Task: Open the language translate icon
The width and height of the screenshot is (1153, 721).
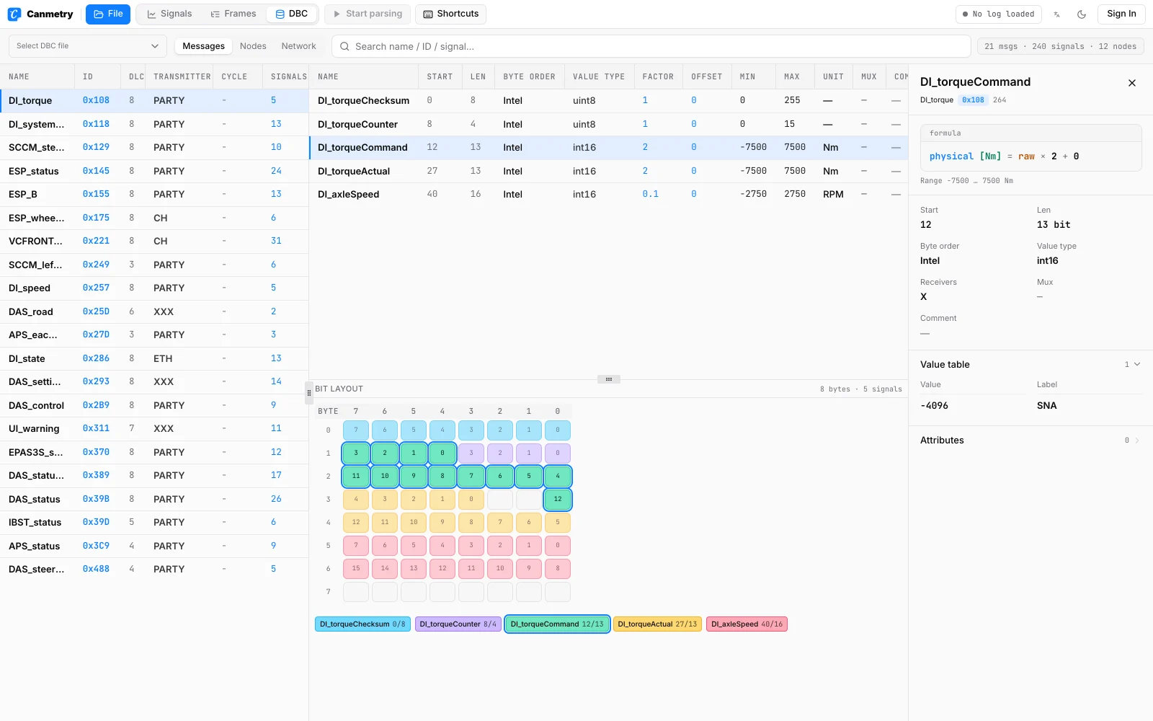Action: click(x=1057, y=14)
